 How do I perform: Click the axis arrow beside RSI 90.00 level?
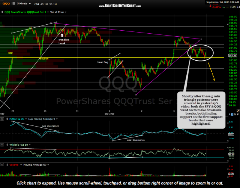tap(228, 148)
